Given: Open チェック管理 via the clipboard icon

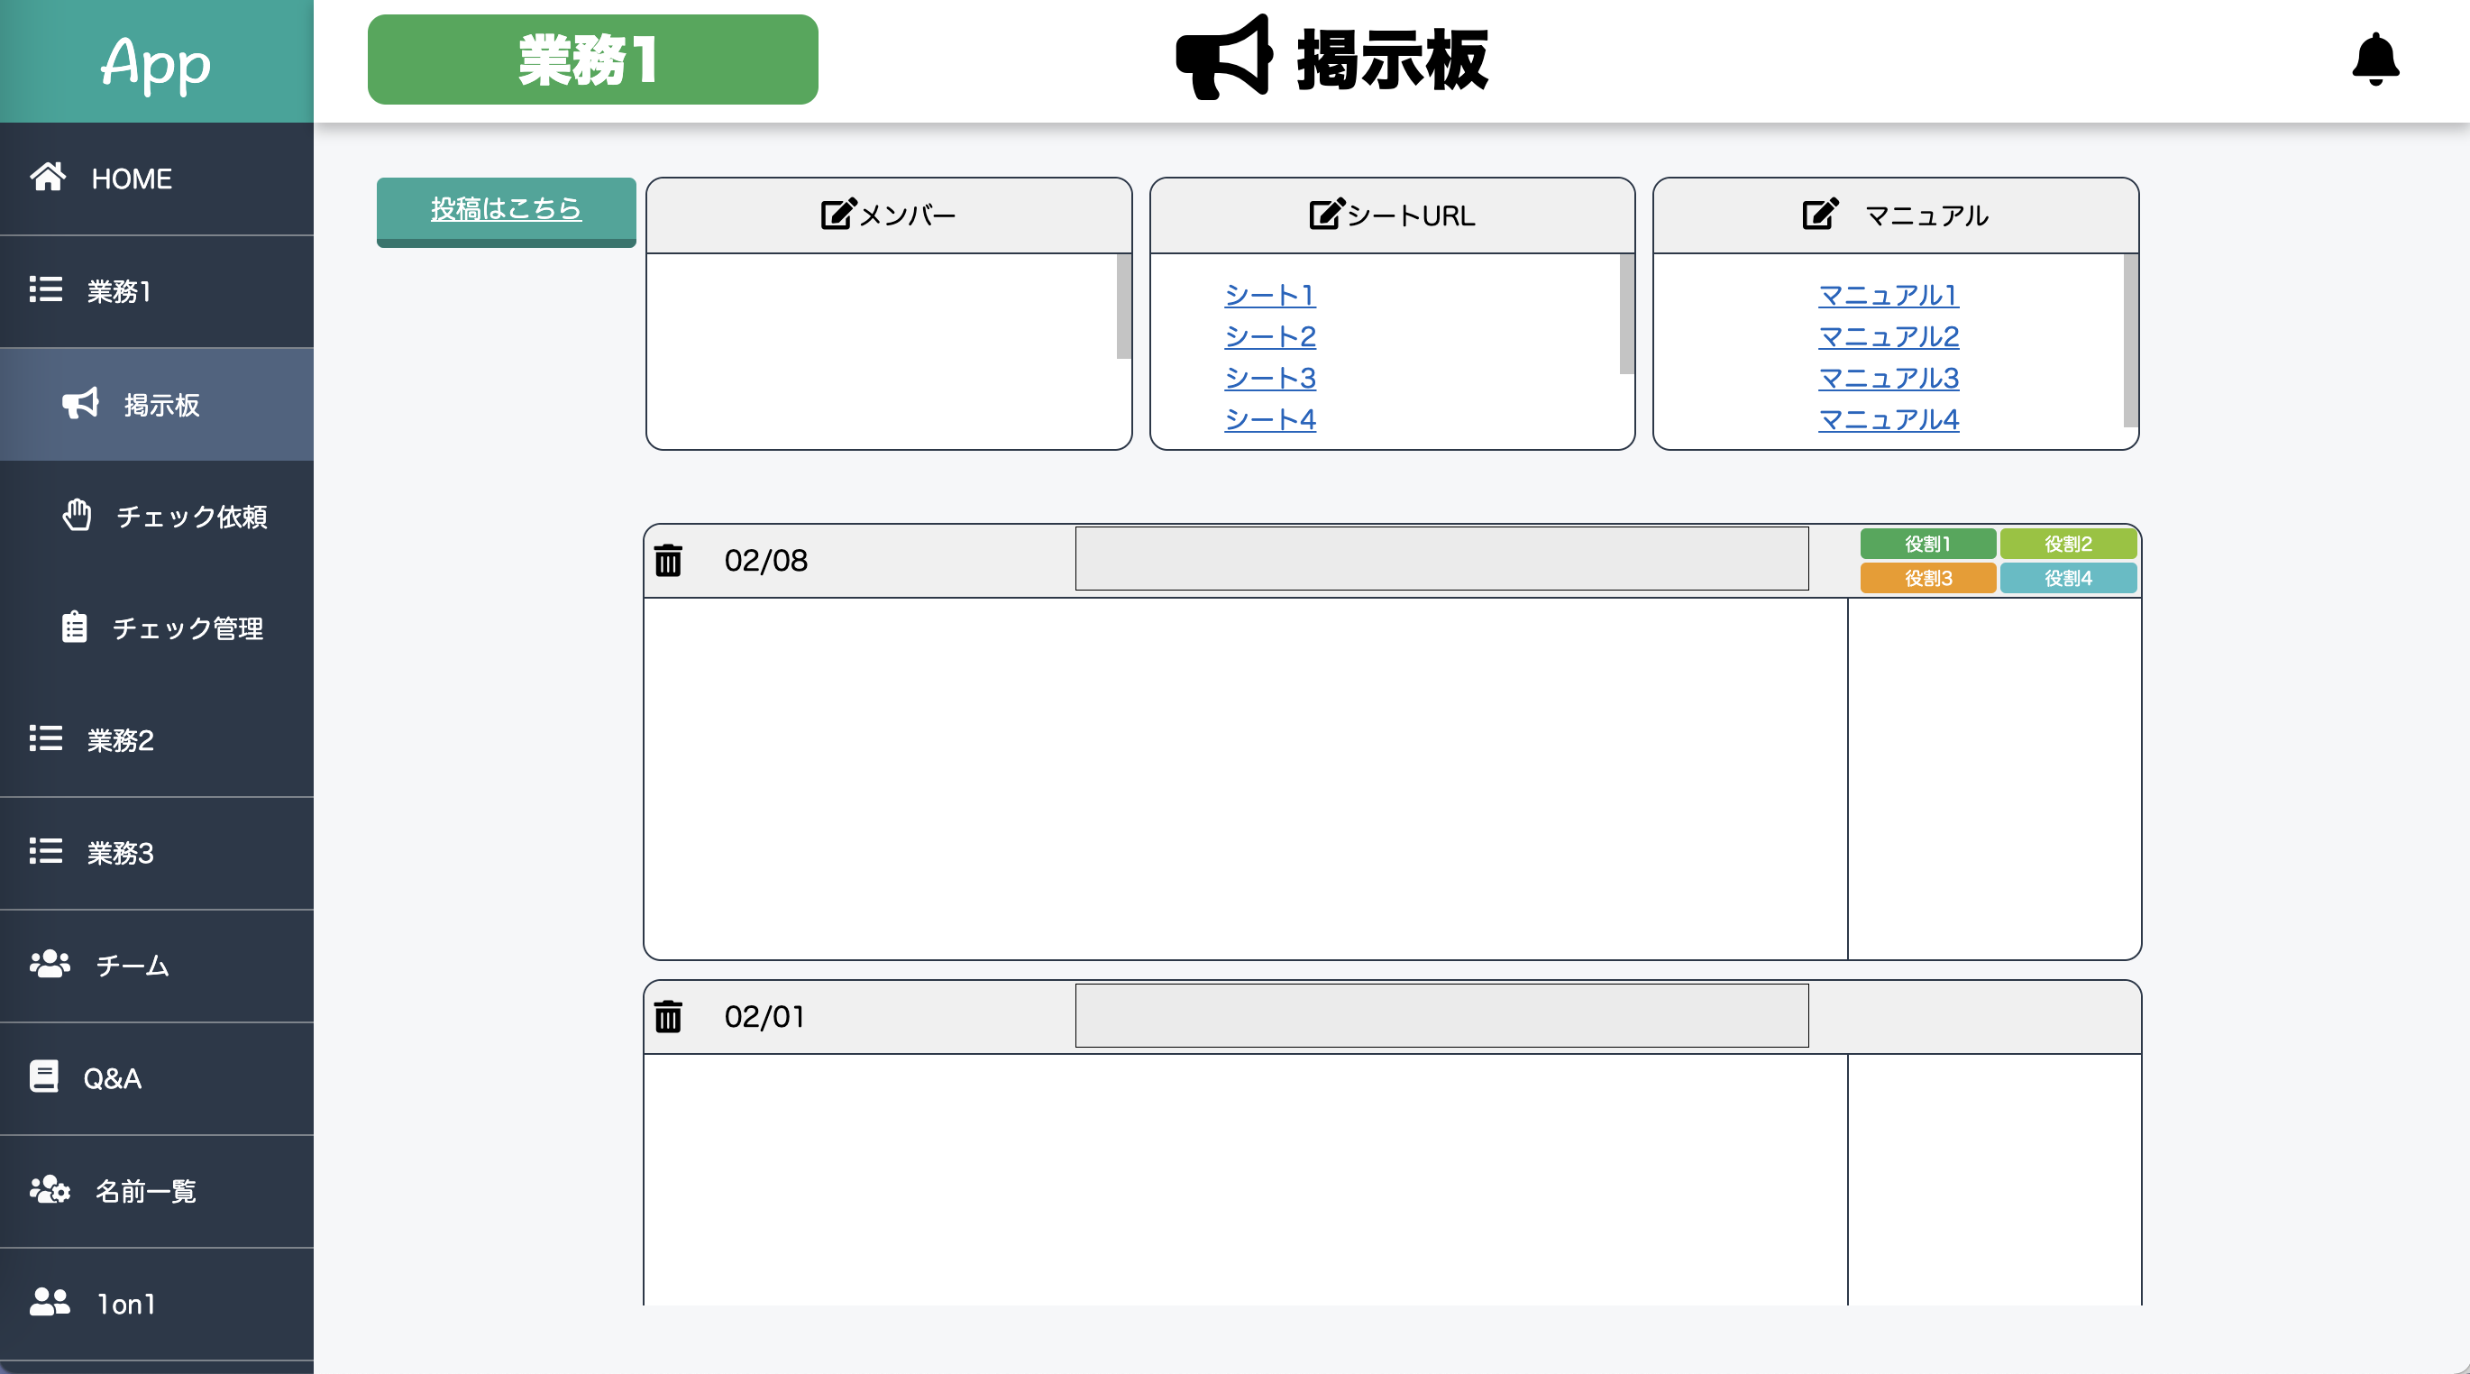Looking at the screenshot, I should [74, 629].
